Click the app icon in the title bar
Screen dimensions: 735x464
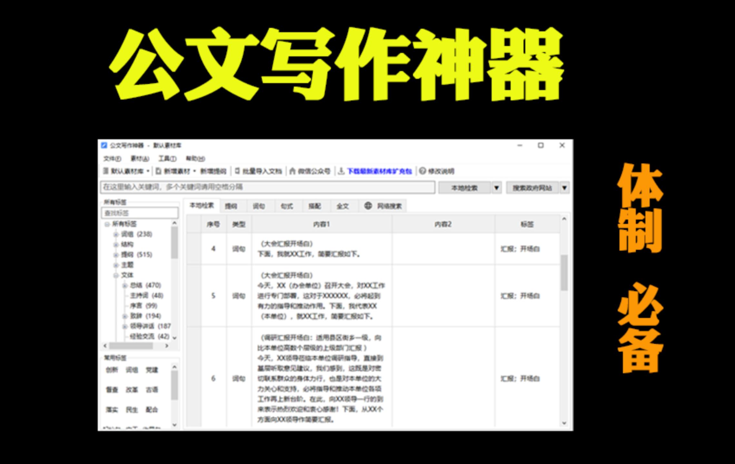coord(104,145)
